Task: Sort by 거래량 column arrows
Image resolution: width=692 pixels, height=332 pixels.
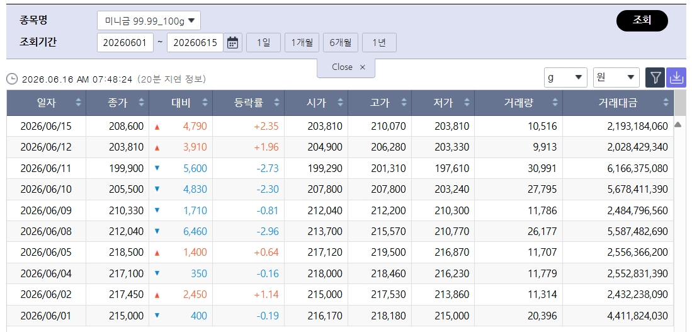Action: 555,103
